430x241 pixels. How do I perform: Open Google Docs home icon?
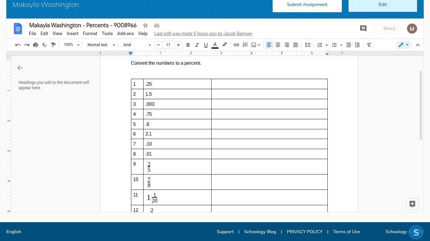coord(18,29)
